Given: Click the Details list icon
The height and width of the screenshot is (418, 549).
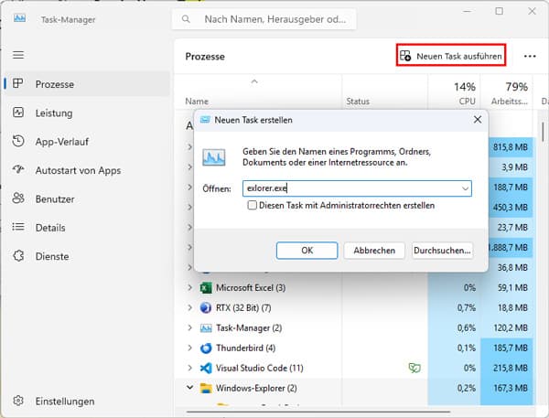Looking at the screenshot, I should [18, 227].
